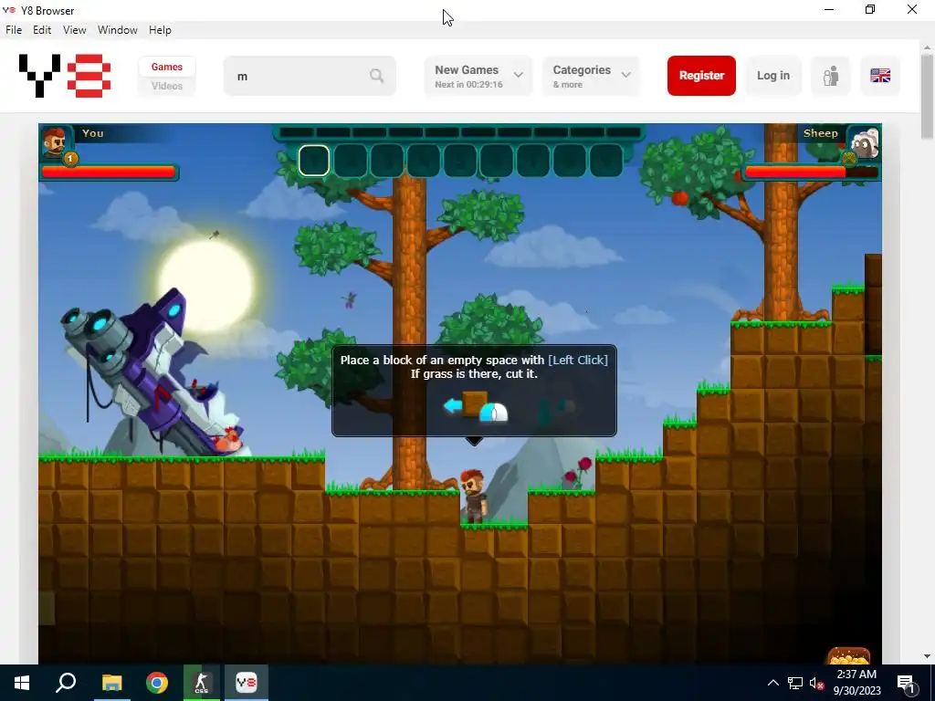Open File Explorer from taskbar
This screenshot has width=935, height=701.
point(111,683)
